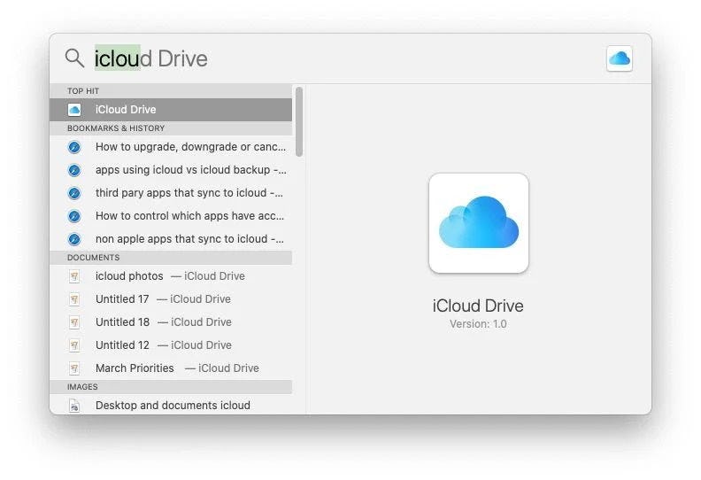Click the "iCloud Drive" preview title
This screenshot has height=480, width=701.
478,306
